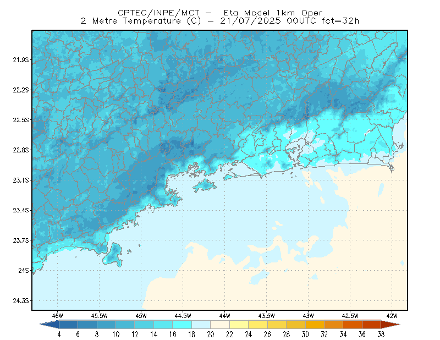Pick the 18–20 °C pale blue swatch
The height and width of the screenshot is (340, 440).
(x=201, y=325)
